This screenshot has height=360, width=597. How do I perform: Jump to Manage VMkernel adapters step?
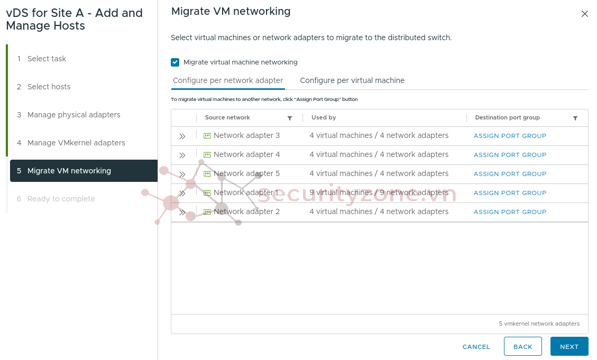(x=76, y=143)
